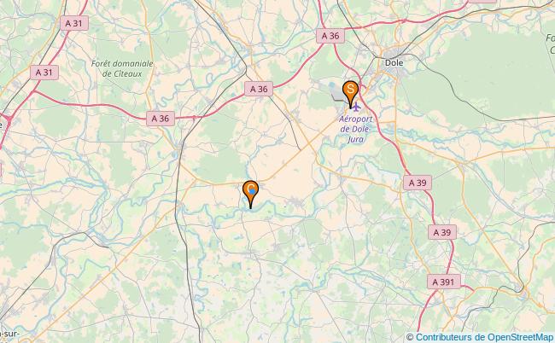Click the A 391 highway shield
Screen dimensions: 555x343
443,282
